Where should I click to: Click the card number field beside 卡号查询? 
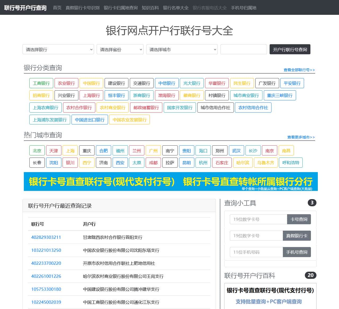click(x=258, y=219)
